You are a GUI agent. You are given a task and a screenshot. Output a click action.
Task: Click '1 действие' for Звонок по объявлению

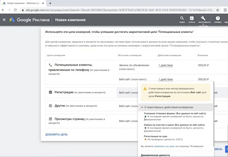[165, 65]
